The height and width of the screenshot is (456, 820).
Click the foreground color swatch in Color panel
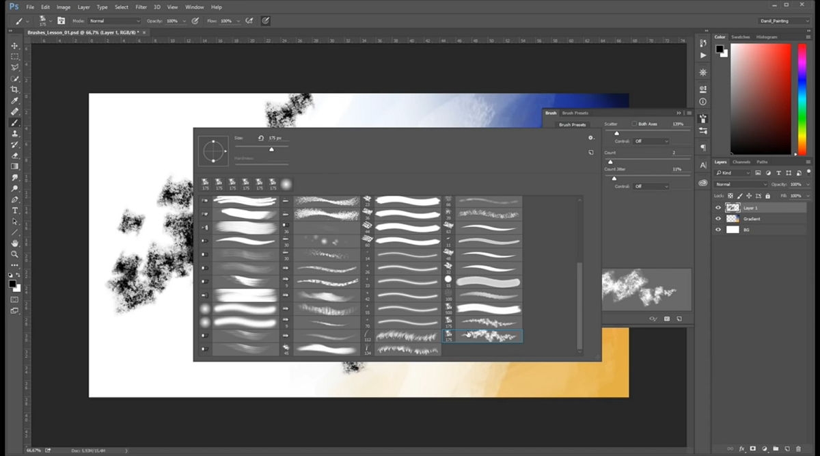coord(720,49)
